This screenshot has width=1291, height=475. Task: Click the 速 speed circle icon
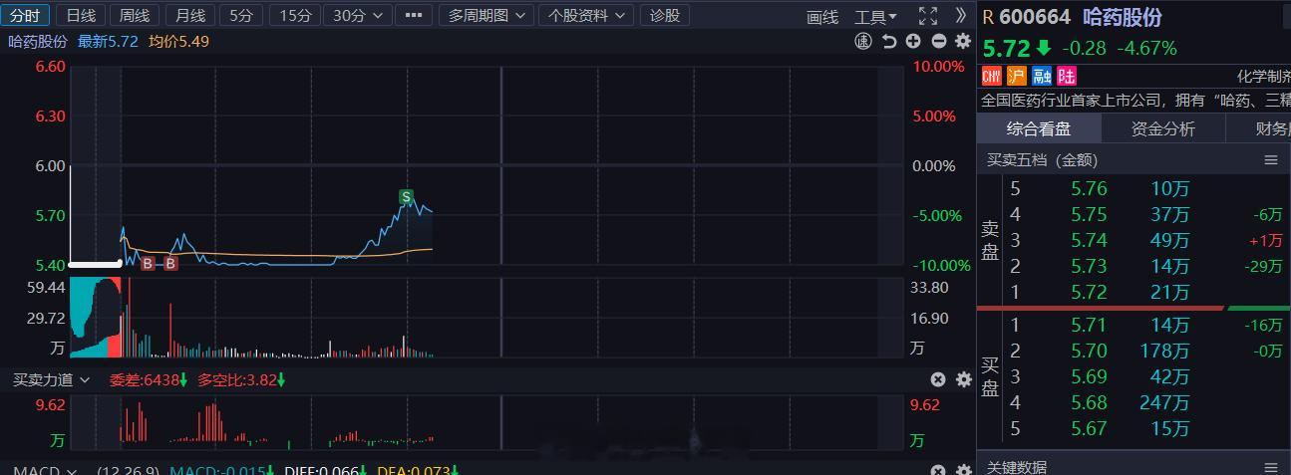coord(864,41)
